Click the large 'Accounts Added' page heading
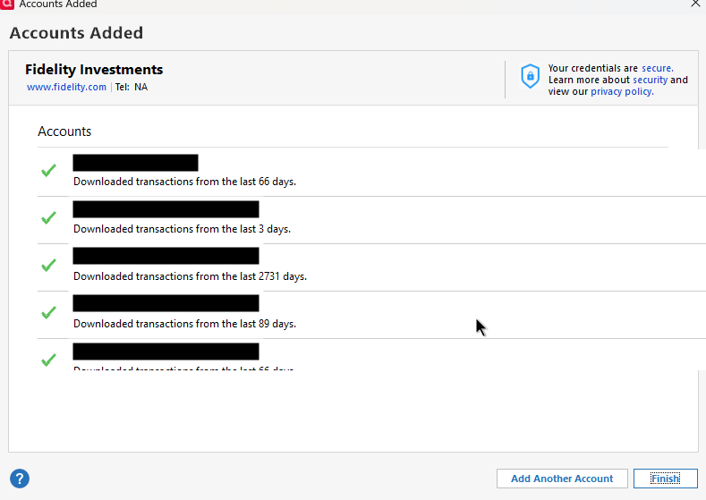The image size is (706, 500). coord(77,33)
